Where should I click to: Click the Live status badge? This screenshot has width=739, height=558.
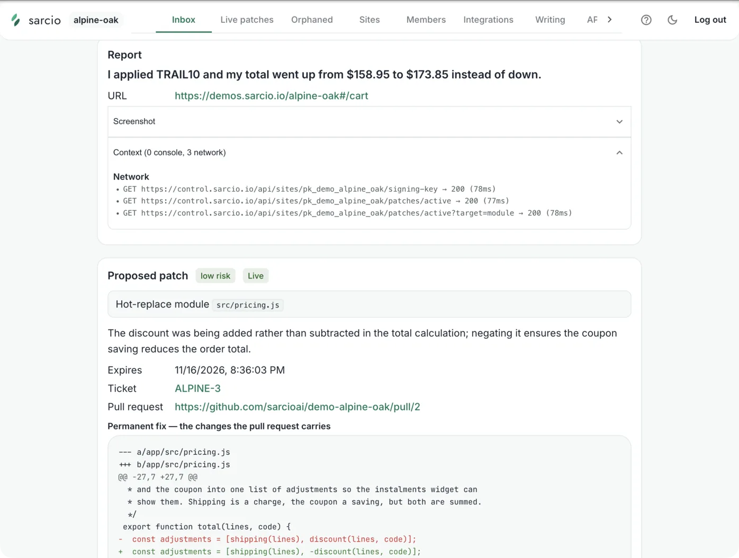point(256,276)
